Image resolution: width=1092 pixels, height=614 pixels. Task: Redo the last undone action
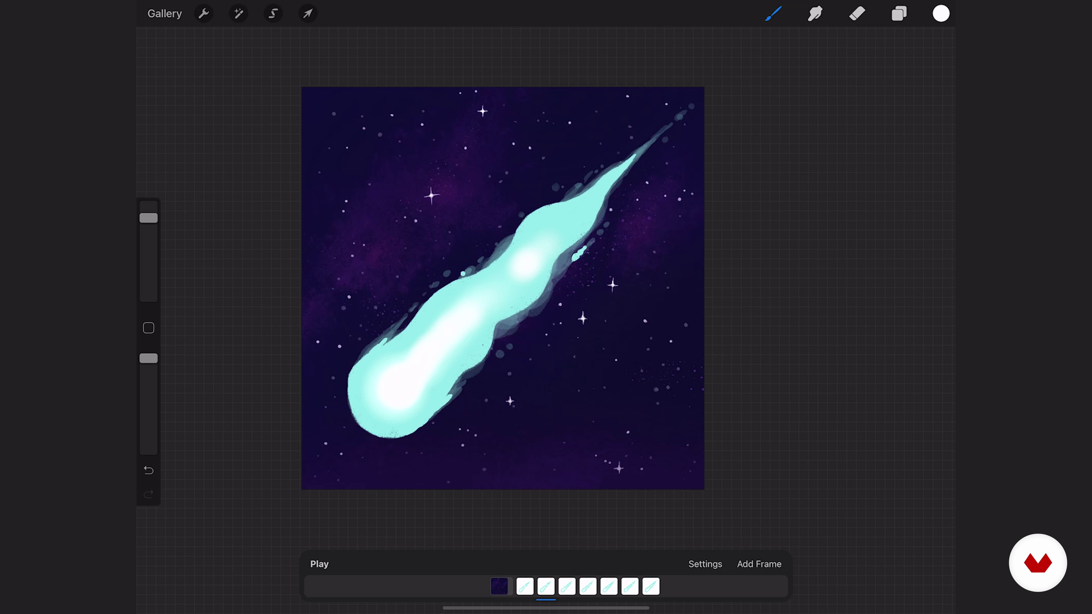click(x=148, y=494)
